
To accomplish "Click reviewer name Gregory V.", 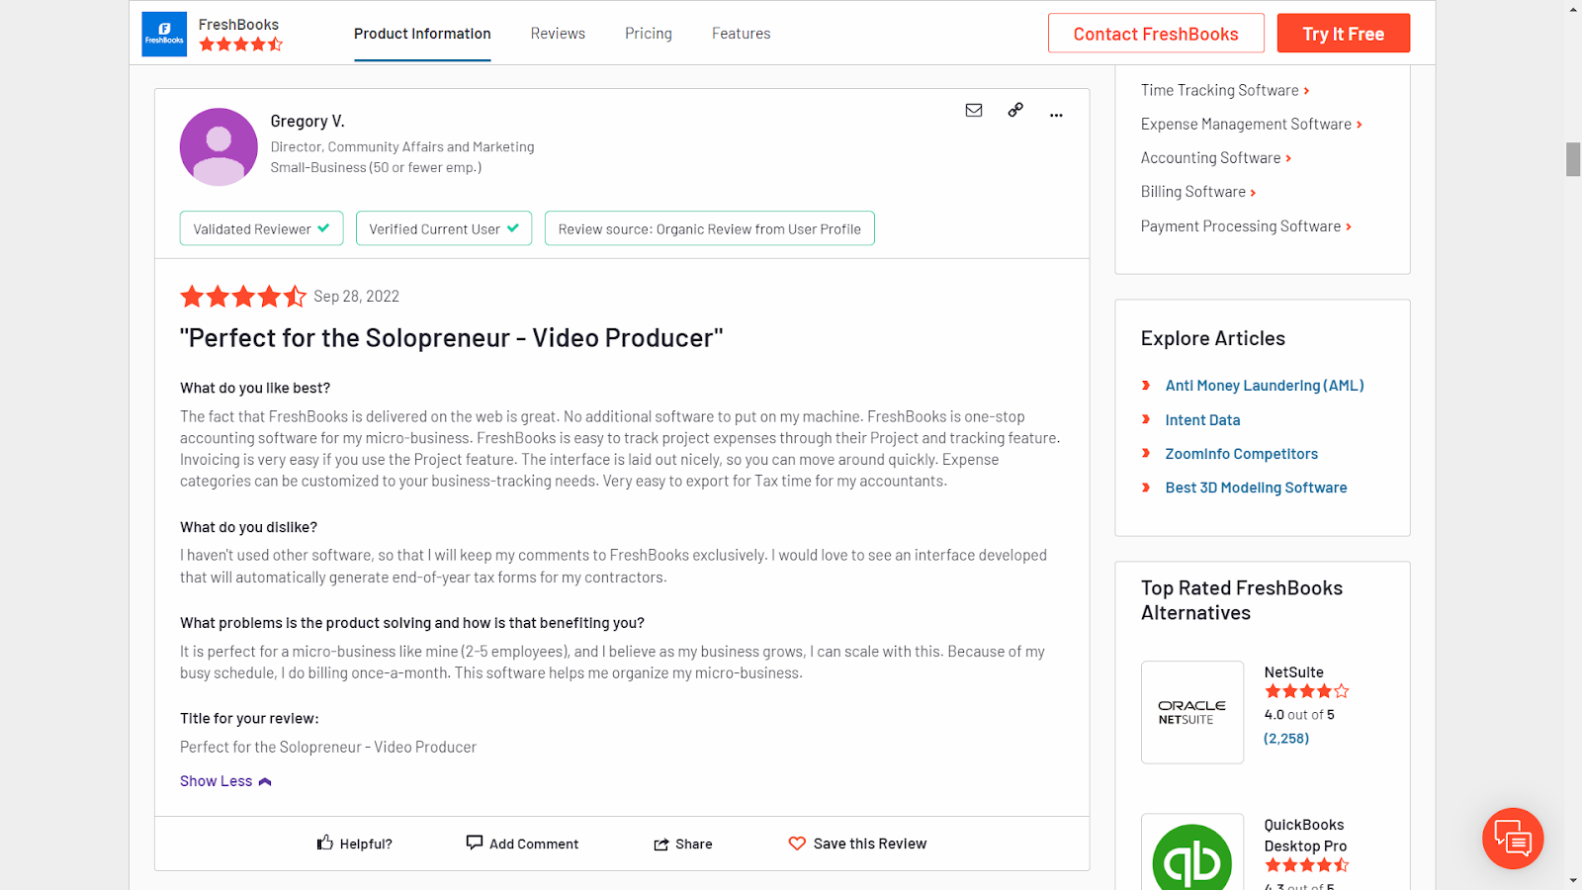I will 308,121.
